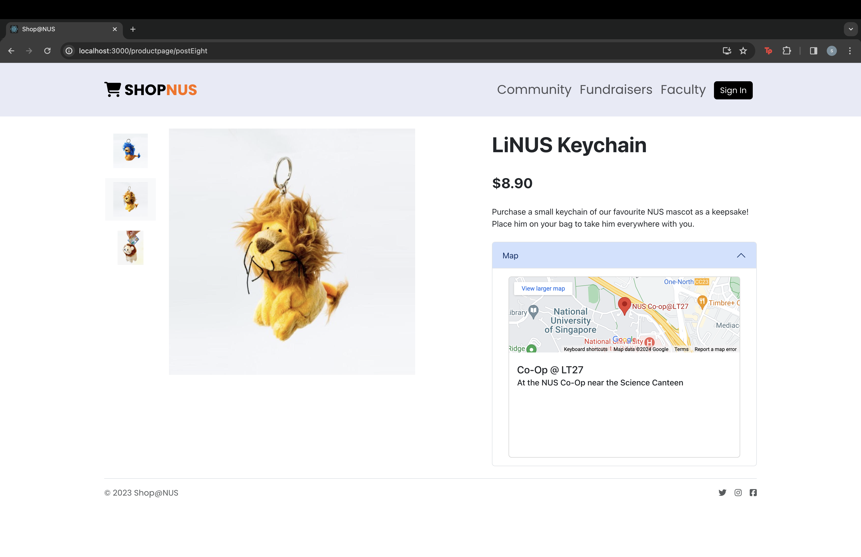Click the shopping cart logo icon
The height and width of the screenshot is (557, 861).
click(x=113, y=89)
